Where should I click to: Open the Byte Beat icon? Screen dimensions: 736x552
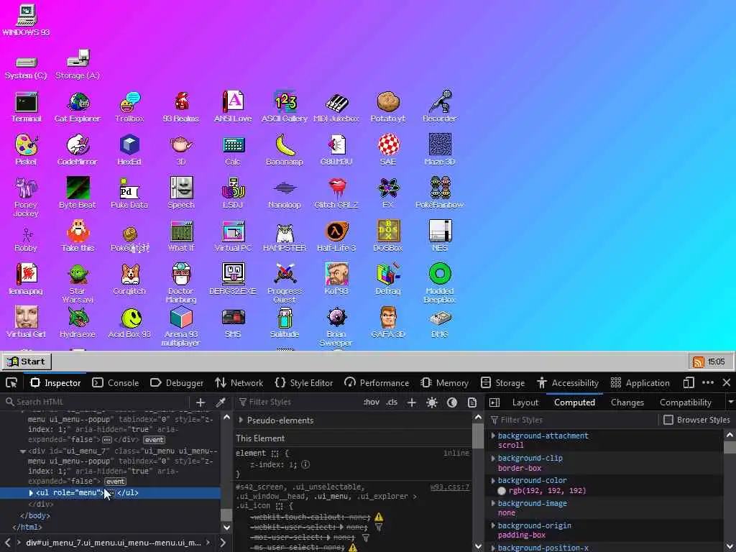point(78,193)
